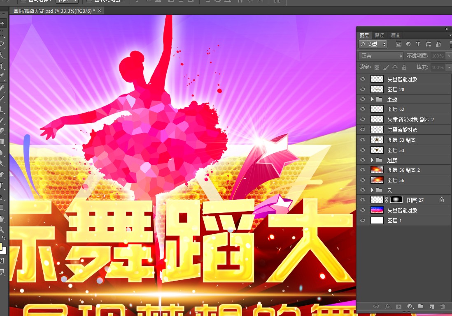Hide layer 矢量智能对象 副本 2
Image resolution: width=452 pixels, height=316 pixels.
pyautogui.click(x=363, y=119)
